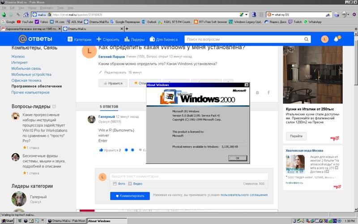
Task: Open the Outlook bookmark
Action: tap(149, 22)
